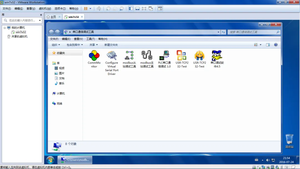300x169 pixels.
Task: Select the modbus主站调试工具 icon
Action: pos(147,59)
